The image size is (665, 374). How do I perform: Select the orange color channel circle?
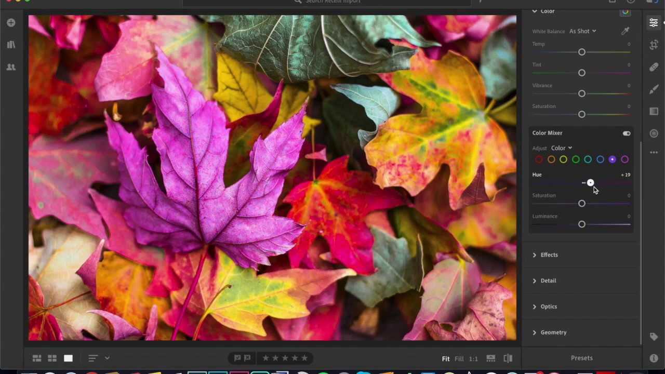(x=551, y=159)
